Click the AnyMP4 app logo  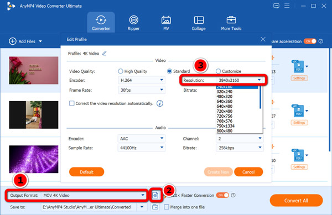coord(11,6)
